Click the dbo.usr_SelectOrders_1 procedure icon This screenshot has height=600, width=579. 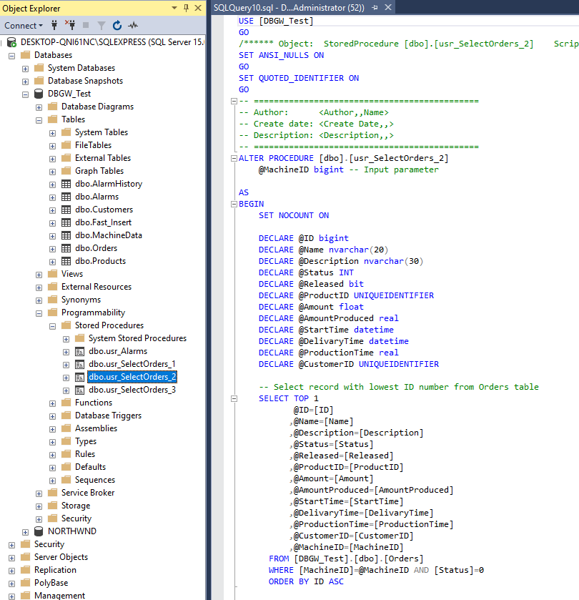(x=79, y=364)
